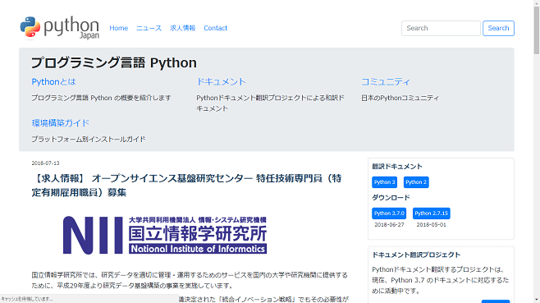The width and height of the screenshot is (540, 303).
Task: Download Python 3.7.0 button
Action: coord(389,213)
